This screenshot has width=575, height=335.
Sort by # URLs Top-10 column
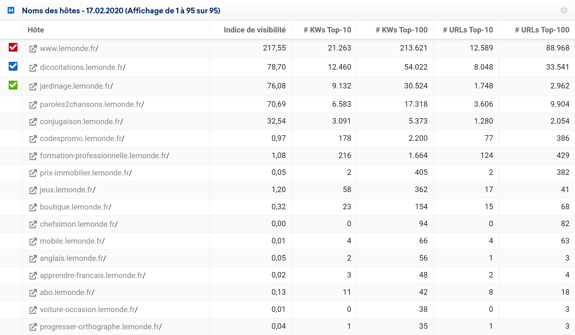tap(468, 30)
